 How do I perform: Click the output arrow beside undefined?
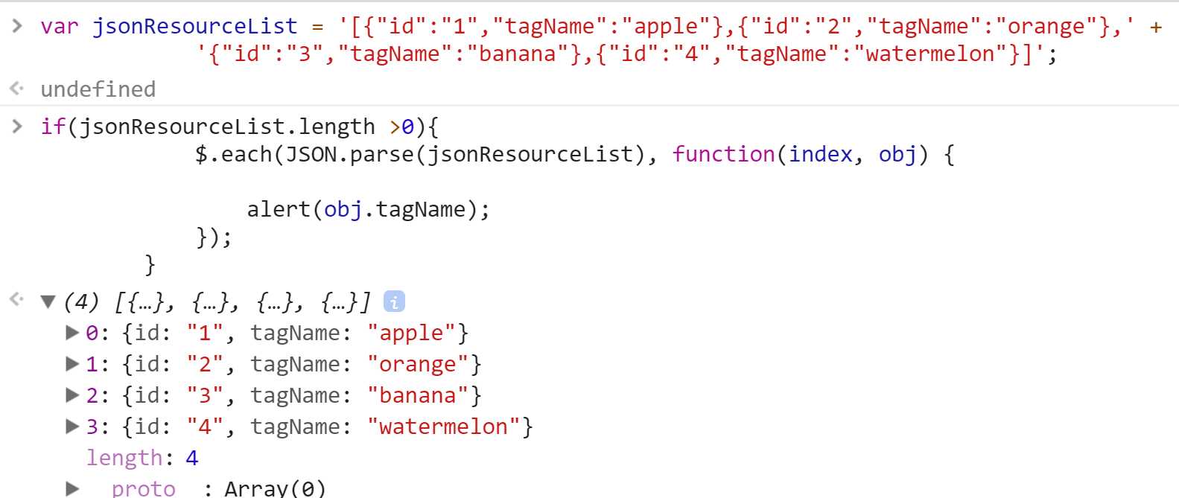pos(16,89)
